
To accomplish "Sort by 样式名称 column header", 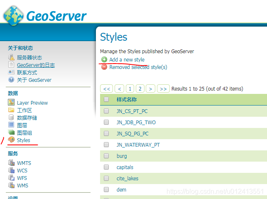I will coord(127,100).
